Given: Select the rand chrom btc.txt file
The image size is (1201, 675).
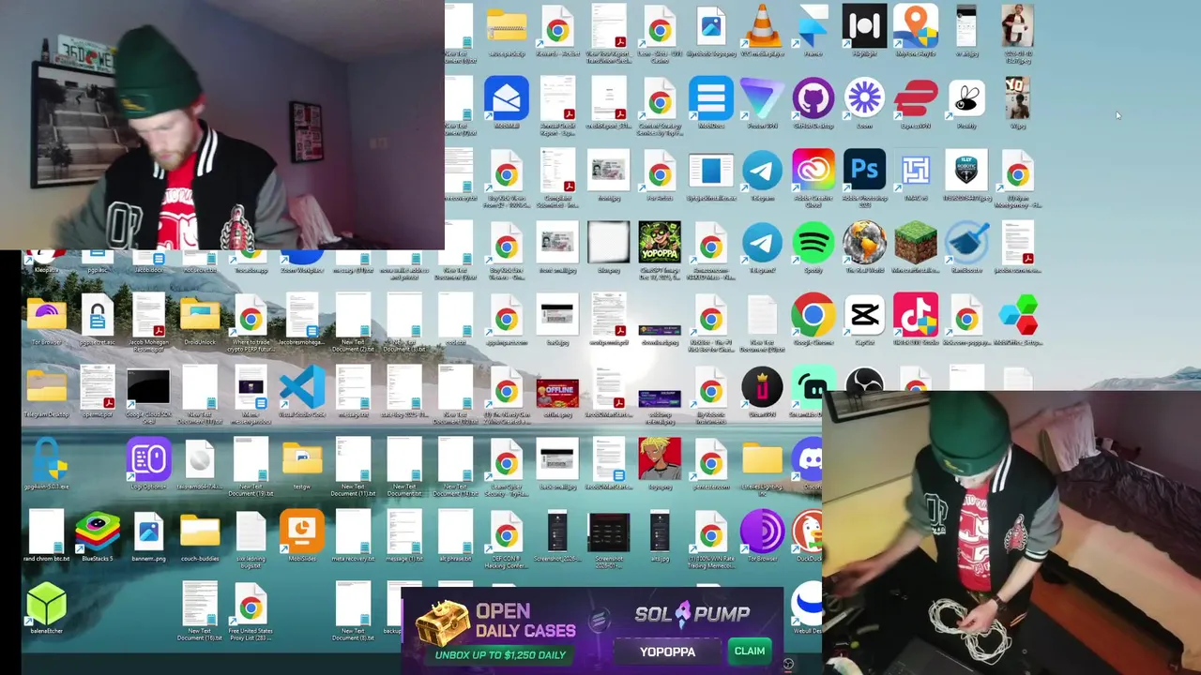Looking at the screenshot, I should pyautogui.click(x=47, y=533).
